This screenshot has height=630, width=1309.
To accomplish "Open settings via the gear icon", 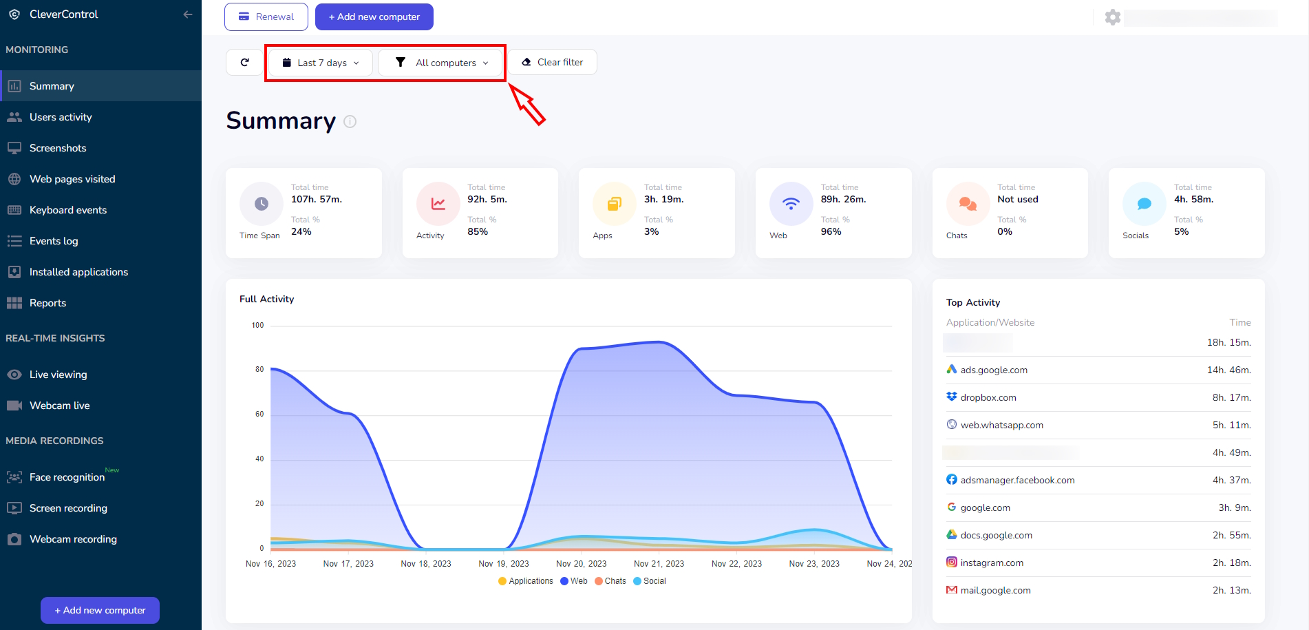I will coord(1112,17).
